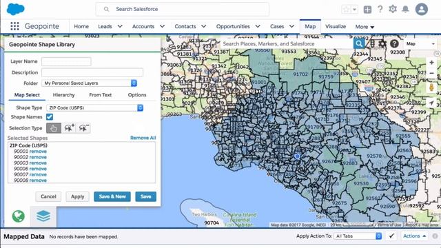Select the single click selection tool

click(54, 128)
